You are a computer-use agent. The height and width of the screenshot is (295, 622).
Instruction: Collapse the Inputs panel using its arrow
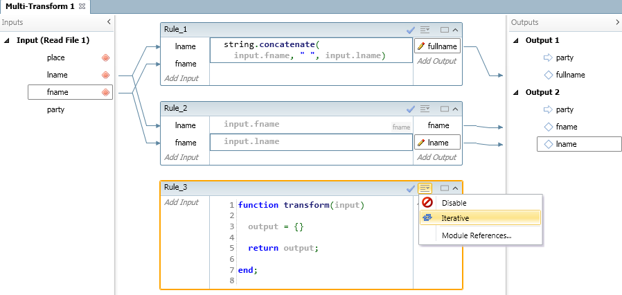108,23
